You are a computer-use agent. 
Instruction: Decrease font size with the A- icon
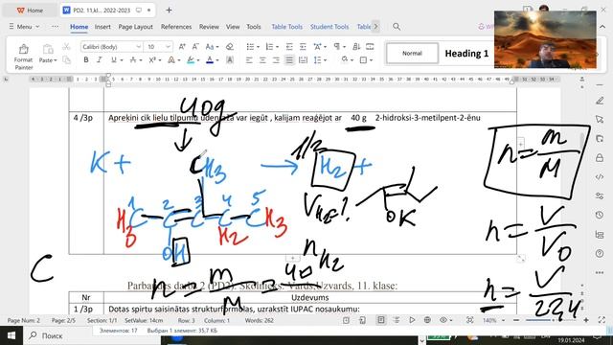(195, 47)
